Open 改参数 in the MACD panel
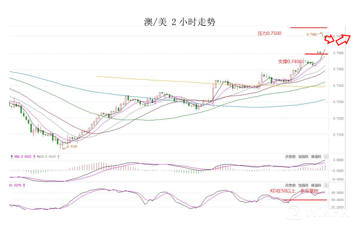 click(291, 157)
